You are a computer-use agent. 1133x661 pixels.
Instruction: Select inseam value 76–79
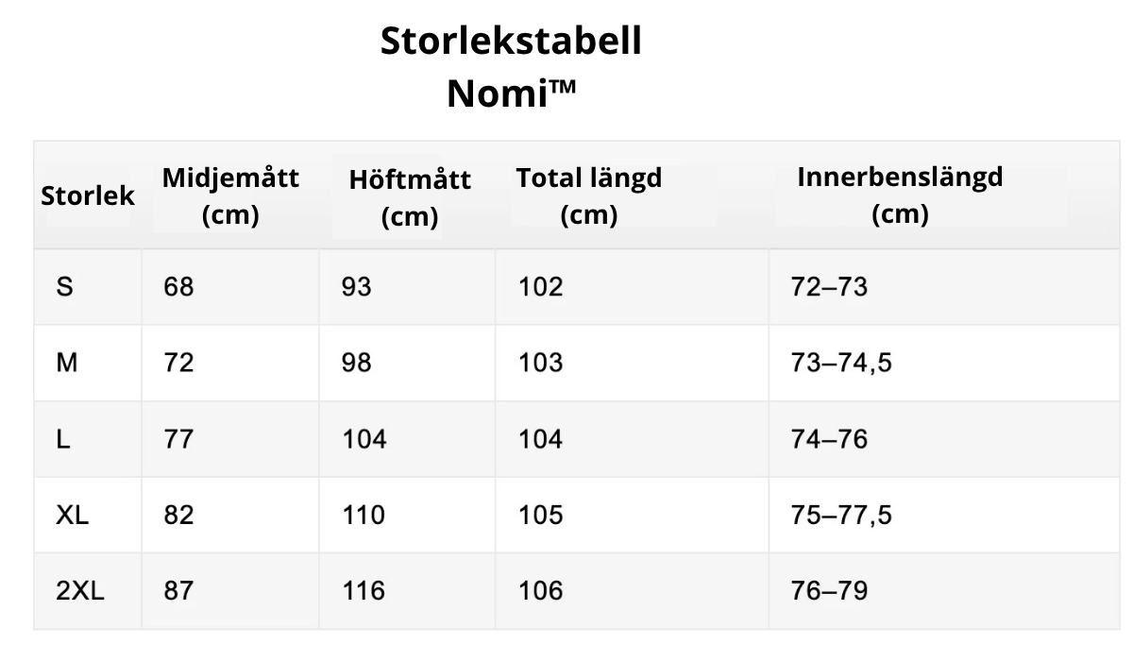pos(830,591)
